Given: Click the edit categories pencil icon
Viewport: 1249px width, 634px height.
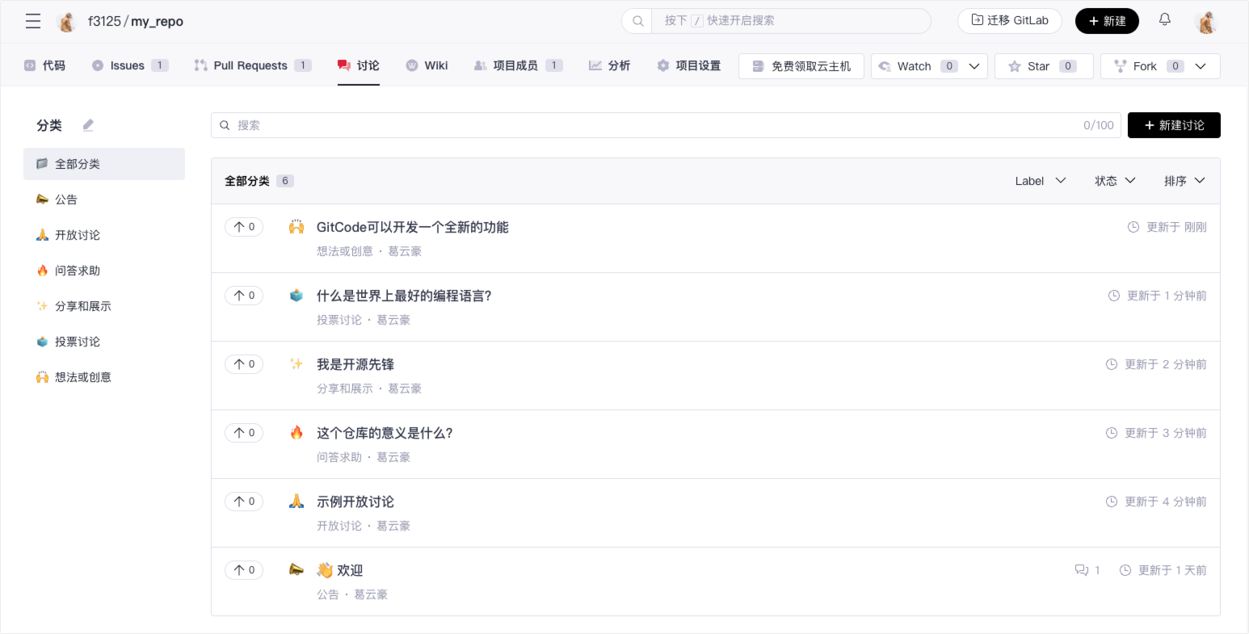Looking at the screenshot, I should point(88,125).
